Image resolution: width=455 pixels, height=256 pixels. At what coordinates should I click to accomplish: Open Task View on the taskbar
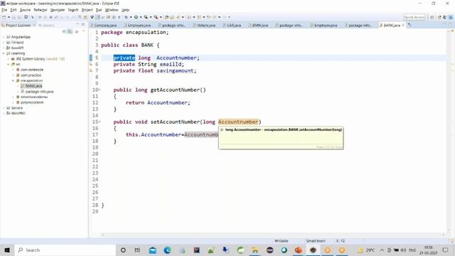(x=137, y=250)
